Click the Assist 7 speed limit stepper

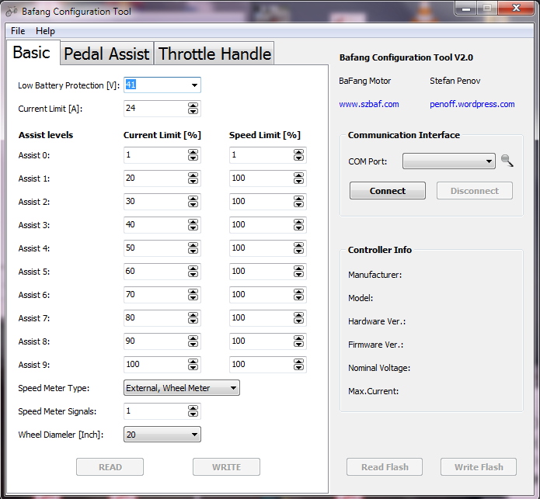coord(298,318)
